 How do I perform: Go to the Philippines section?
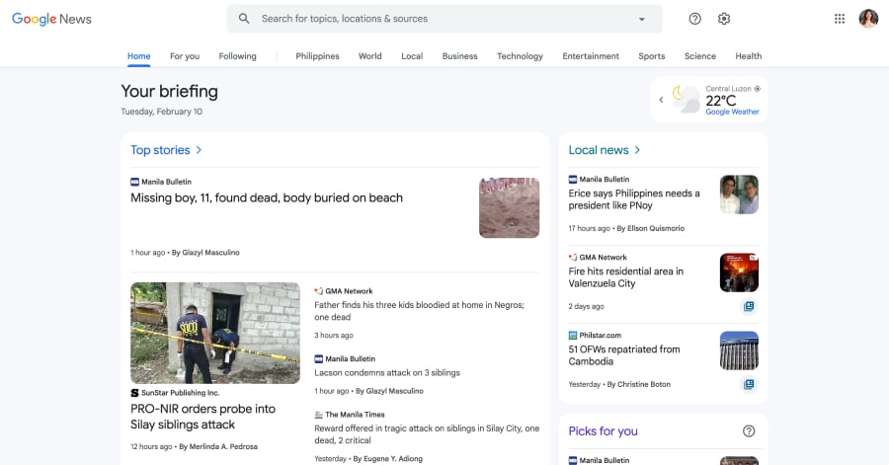pyautogui.click(x=317, y=56)
